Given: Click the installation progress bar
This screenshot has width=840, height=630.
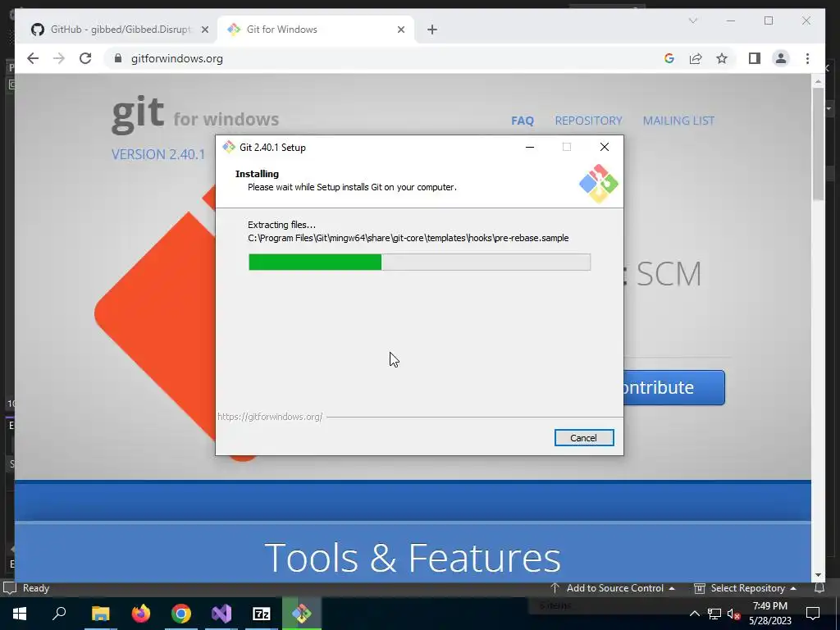Looking at the screenshot, I should pyautogui.click(x=419, y=262).
